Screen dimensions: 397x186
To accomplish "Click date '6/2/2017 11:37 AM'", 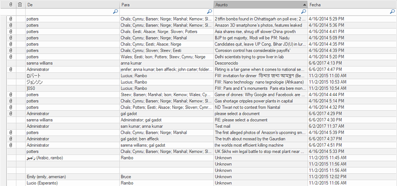I will click(x=327, y=126).
